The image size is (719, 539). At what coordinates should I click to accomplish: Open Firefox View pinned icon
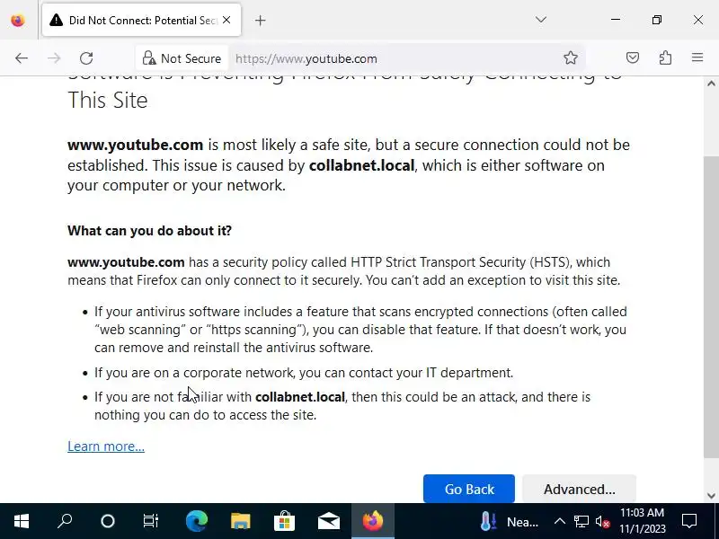click(17, 20)
